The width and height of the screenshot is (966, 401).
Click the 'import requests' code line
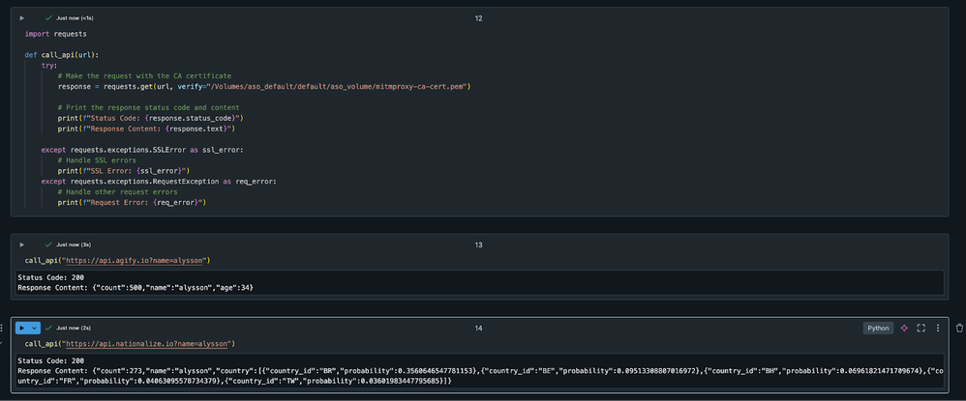point(55,34)
